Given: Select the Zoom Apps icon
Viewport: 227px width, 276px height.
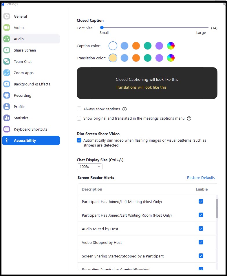Looking at the screenshot, I should [7, 73].
